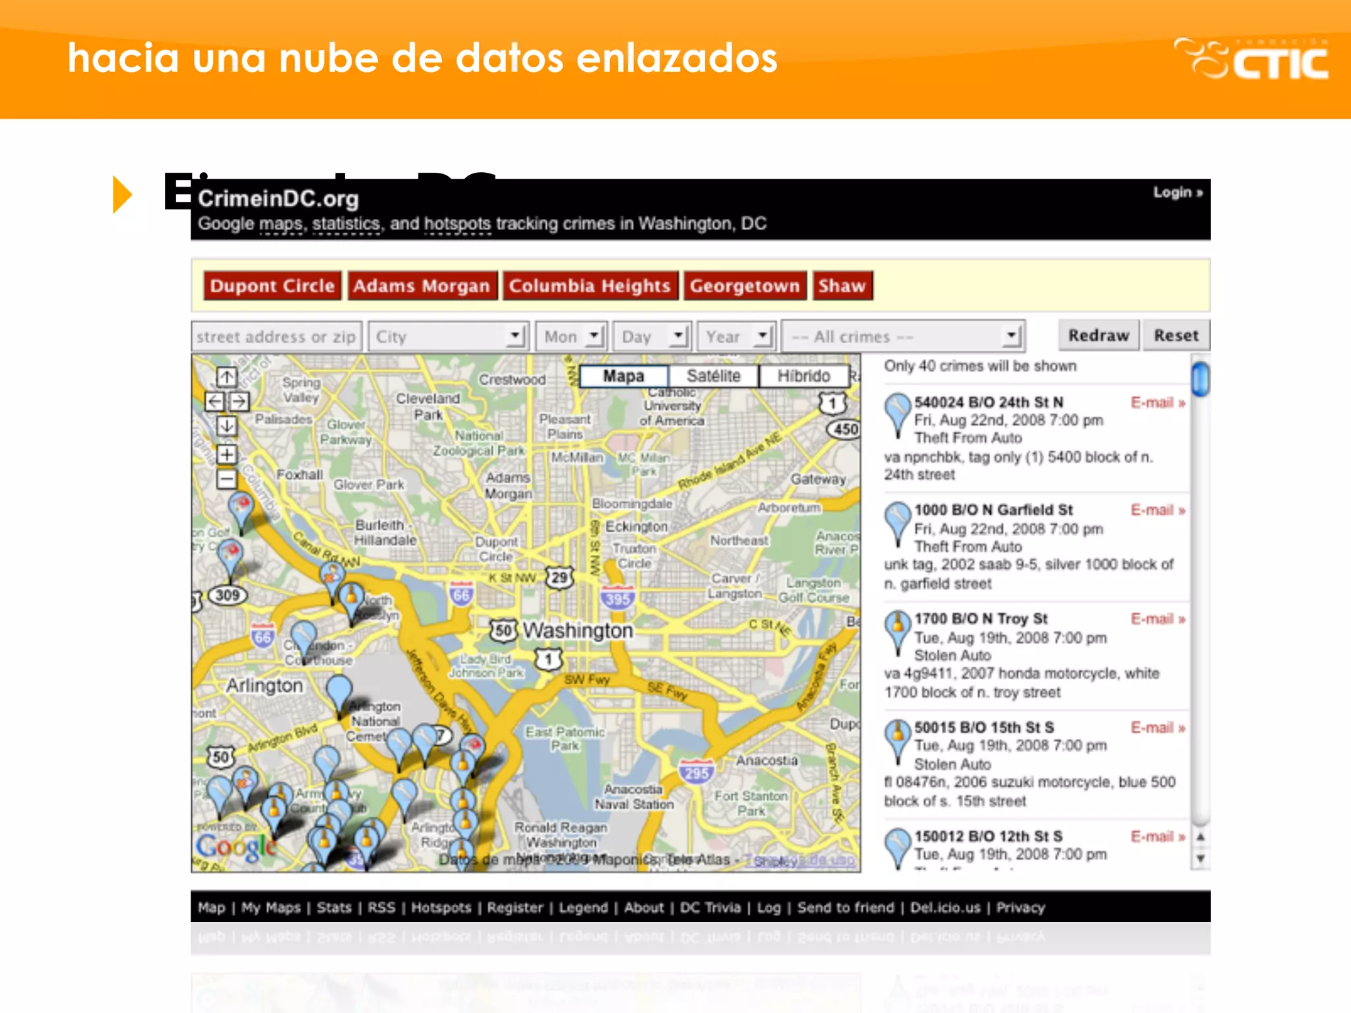
Task: Email the 150012 B/O 12th St S report
Action: (x=1158, y=836)
